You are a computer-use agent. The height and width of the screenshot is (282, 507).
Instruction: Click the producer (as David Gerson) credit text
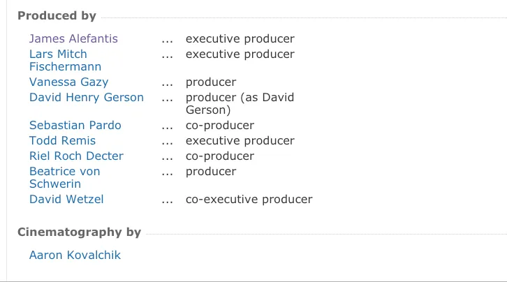240,104
